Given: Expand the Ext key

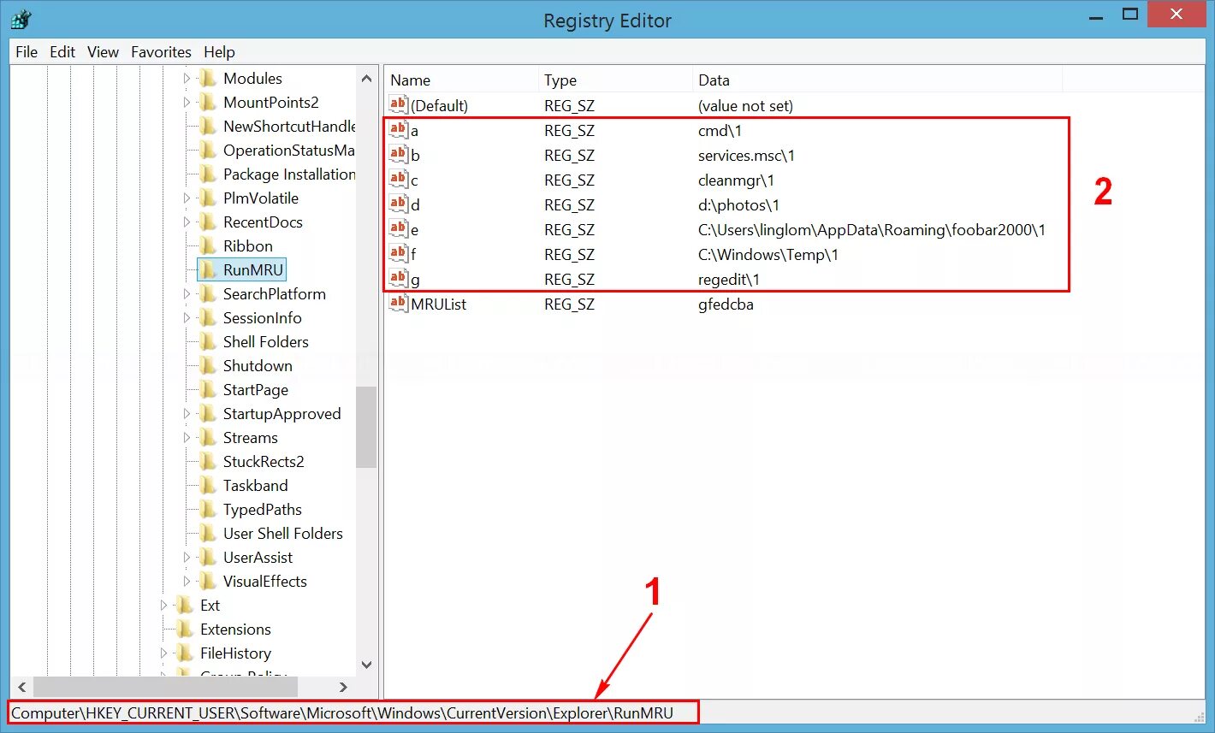Looking at the screenshot, I should 163,606.
